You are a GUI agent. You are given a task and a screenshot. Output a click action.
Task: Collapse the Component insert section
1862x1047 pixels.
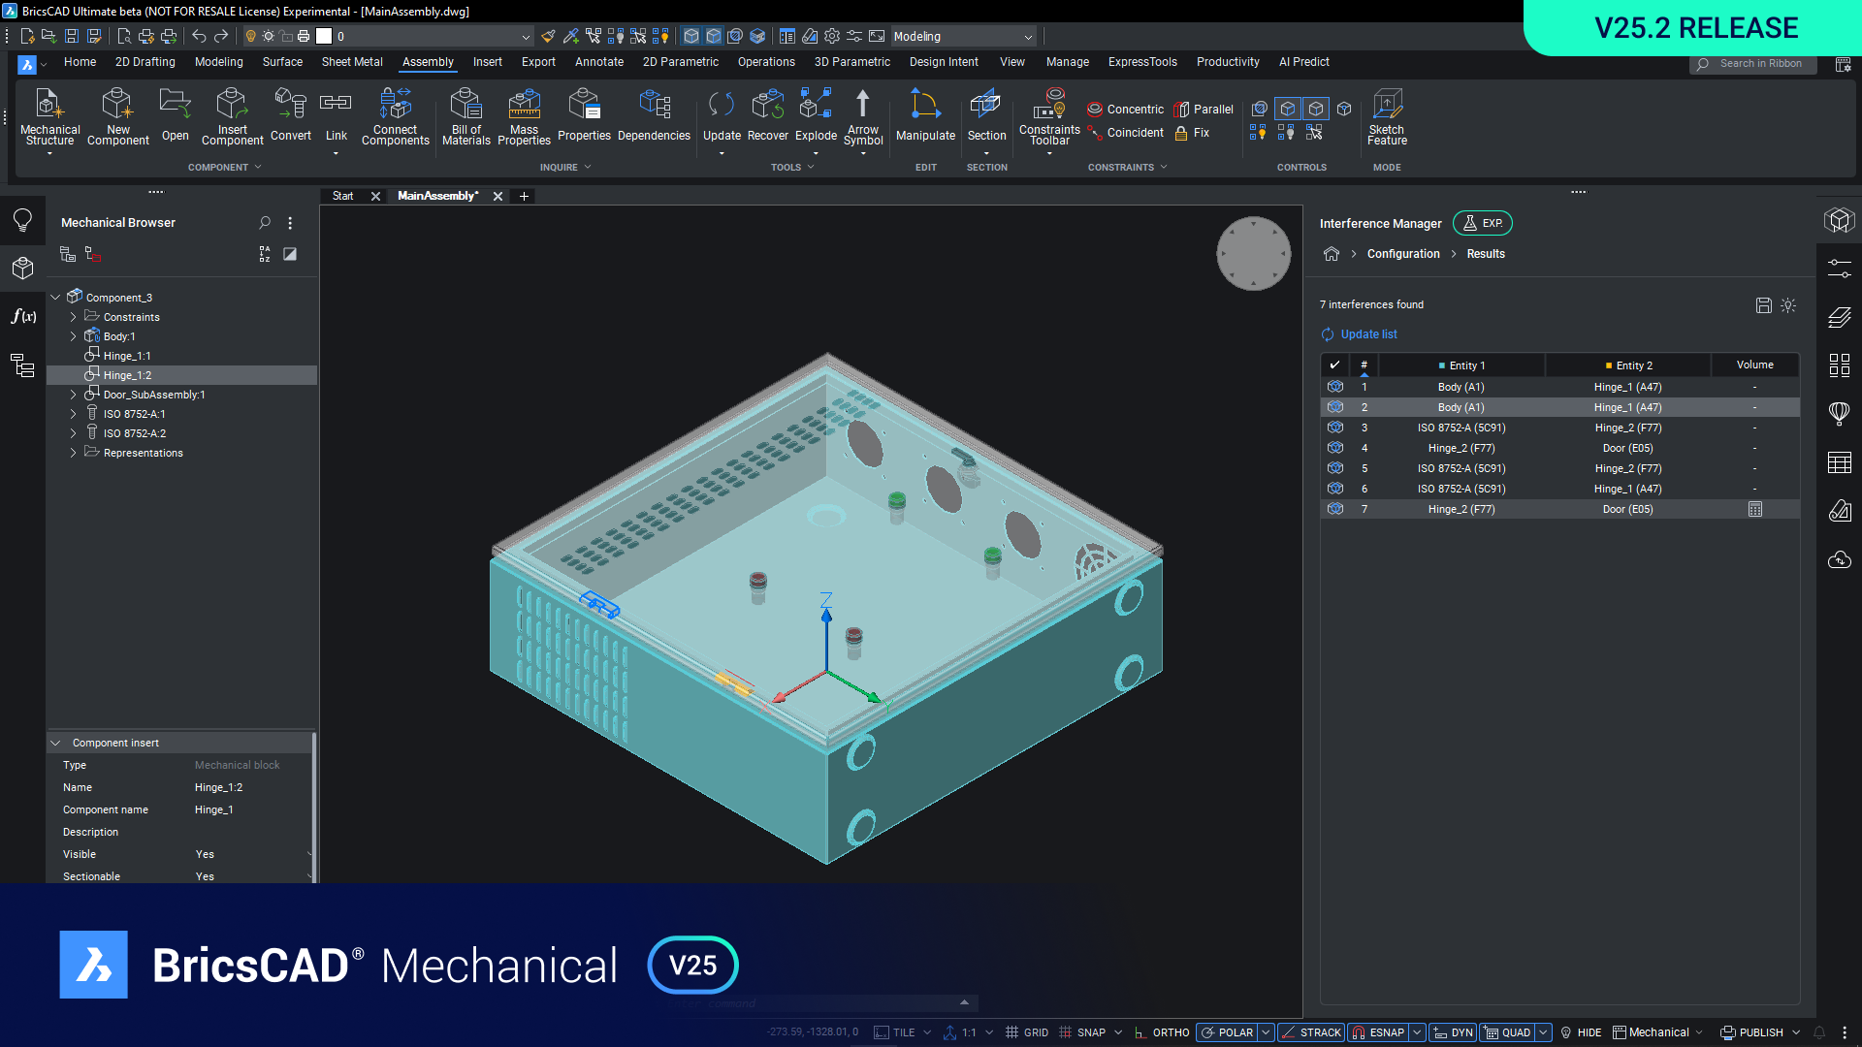tap(55, 743)
